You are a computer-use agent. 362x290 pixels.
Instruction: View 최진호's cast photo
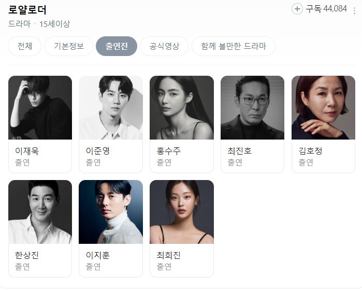coord(252,107)
